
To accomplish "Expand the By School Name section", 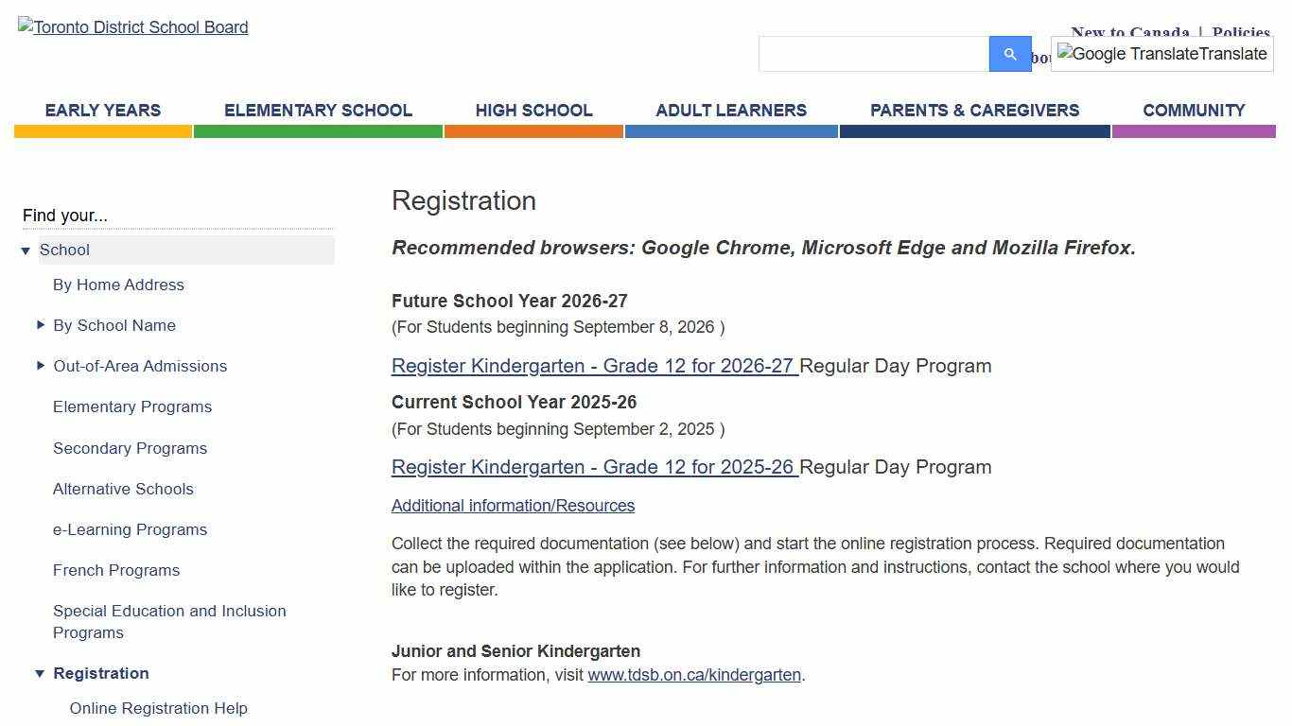I will click(42, 325).
